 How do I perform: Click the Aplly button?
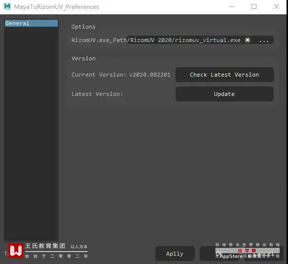[175, 254]
